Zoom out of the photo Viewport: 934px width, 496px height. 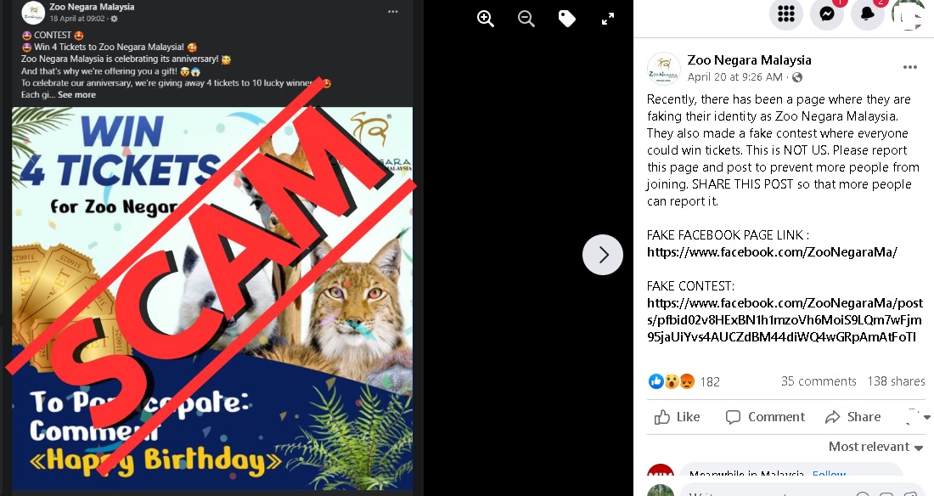526,19
